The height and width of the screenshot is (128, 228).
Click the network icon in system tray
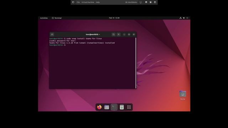pyautogui.click(x=181, y=18)
